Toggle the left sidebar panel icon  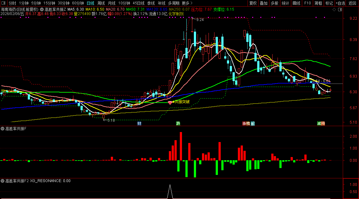pos(3,3)
